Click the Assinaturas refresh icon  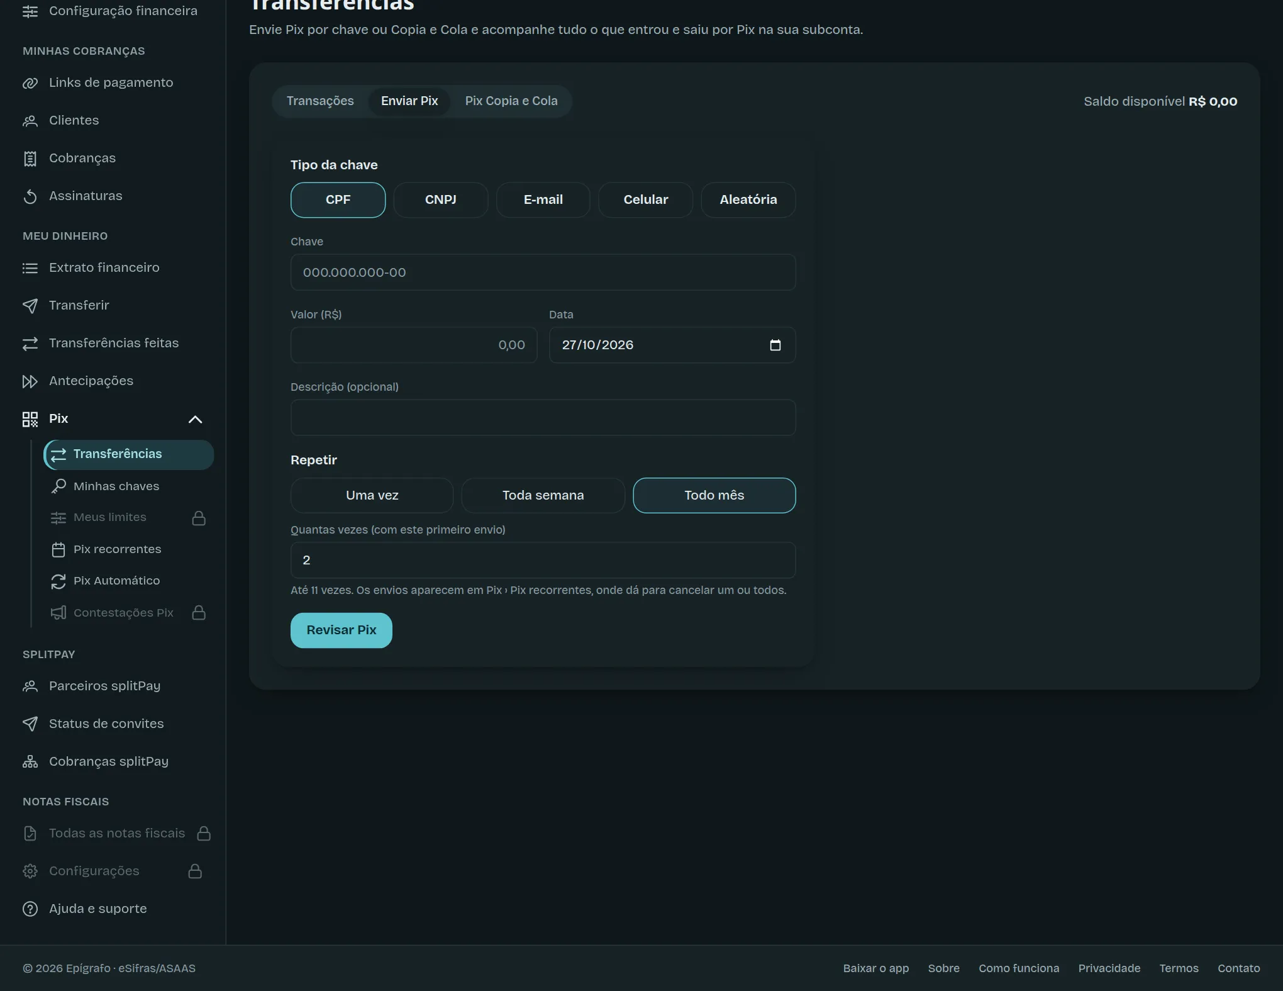click(x=30, y=196)
